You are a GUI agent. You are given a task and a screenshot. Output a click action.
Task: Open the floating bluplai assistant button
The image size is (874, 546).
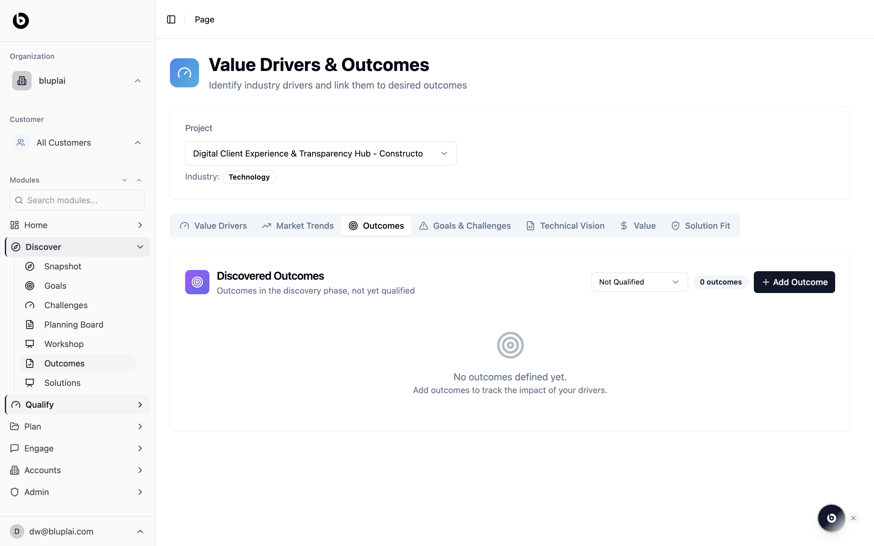click(831, 518)
